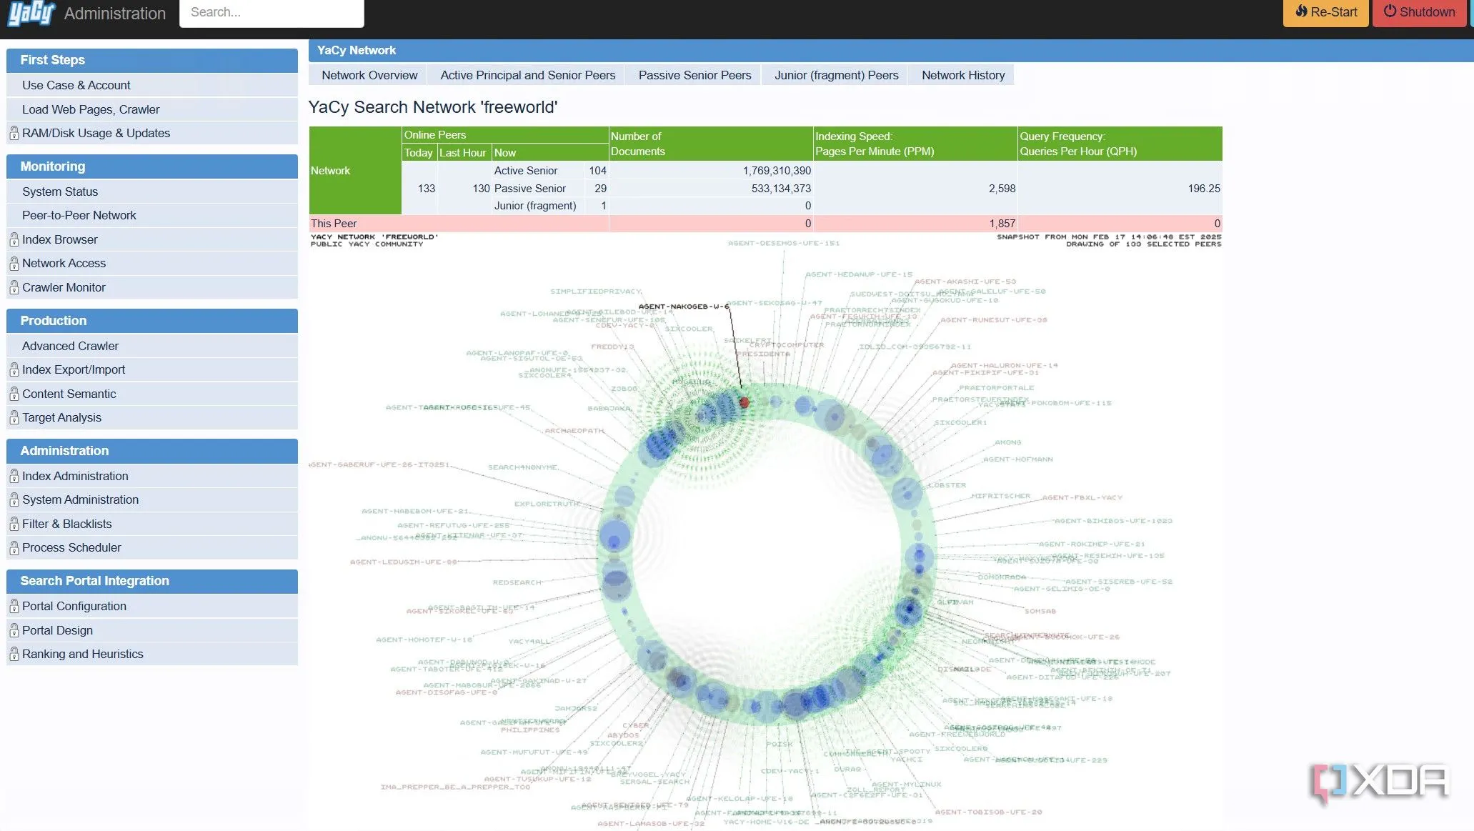This screenshot has height=831, width=1474.
Task: Click the red peer dot on network ring
Action: (x=744, y=403)
